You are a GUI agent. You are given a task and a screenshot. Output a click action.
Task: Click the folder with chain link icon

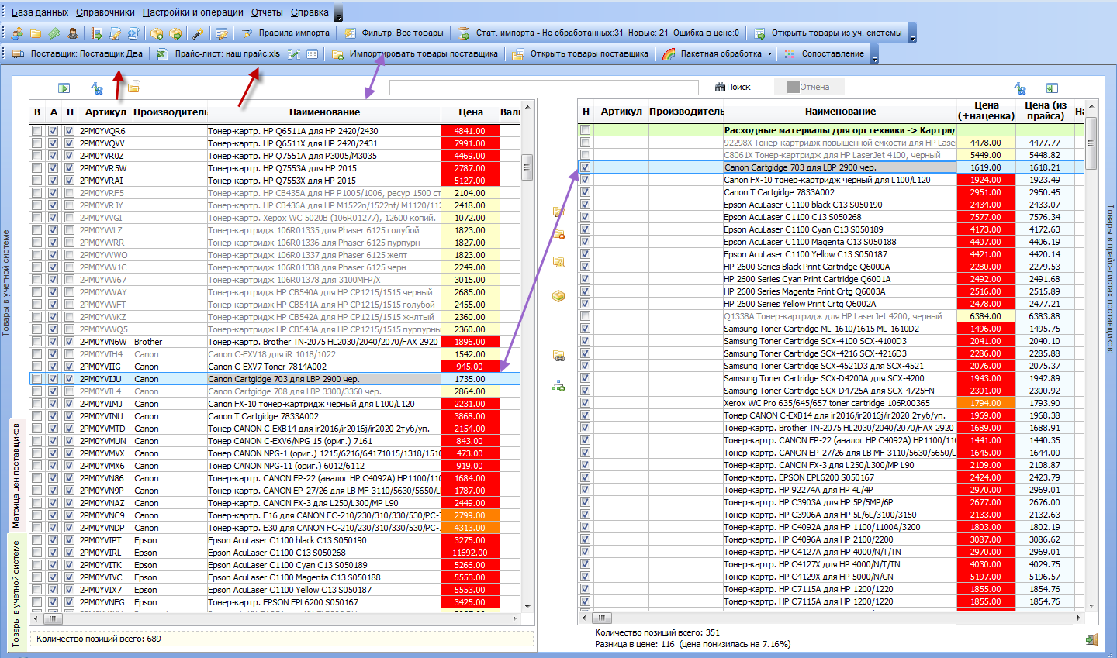(x=558, y=356)
